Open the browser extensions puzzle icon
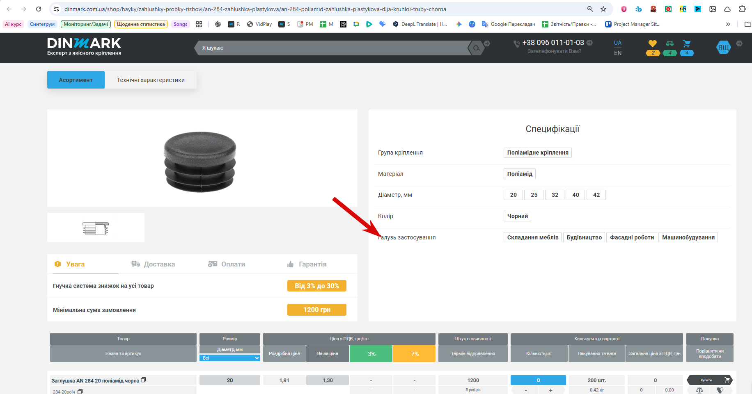The height and width of the screenshot is (394, 752). pos(742,9)
